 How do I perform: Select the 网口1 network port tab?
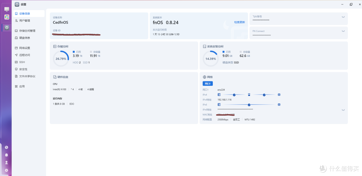click(207, 83)
